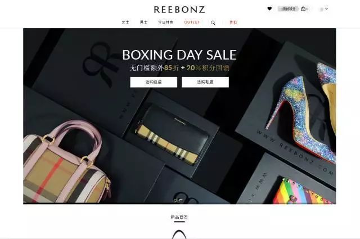Click the new arrival product below heading
The image size is (360, 239).
coord(179,234)
